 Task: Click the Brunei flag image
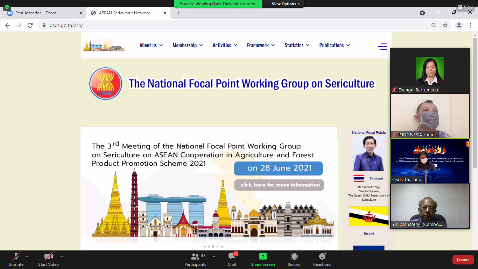tap(369, 216)
